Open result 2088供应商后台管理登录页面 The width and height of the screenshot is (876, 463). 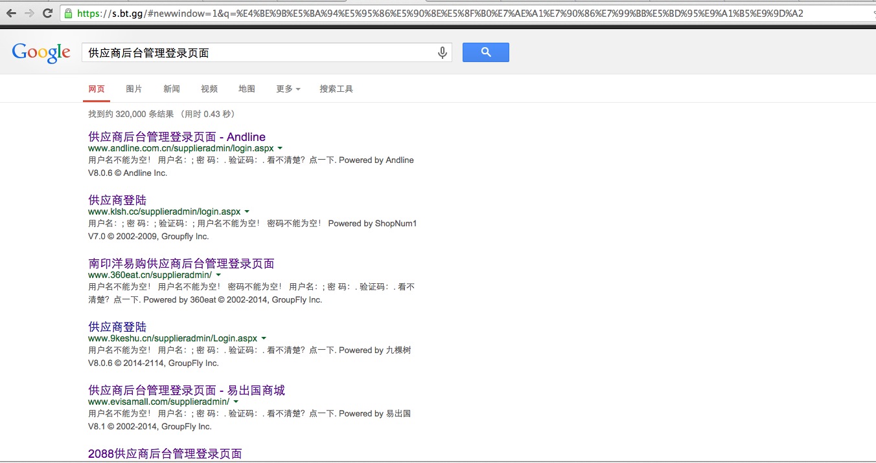coord(165,454)
